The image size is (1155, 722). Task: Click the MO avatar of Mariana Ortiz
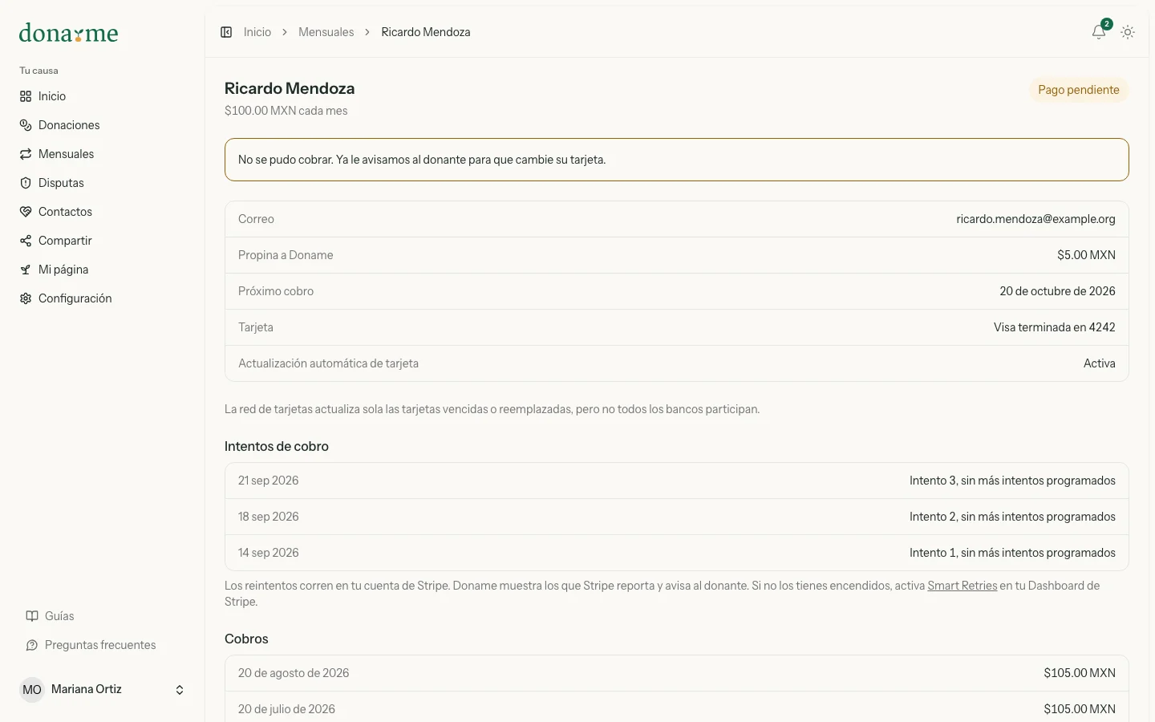point(32,690)
